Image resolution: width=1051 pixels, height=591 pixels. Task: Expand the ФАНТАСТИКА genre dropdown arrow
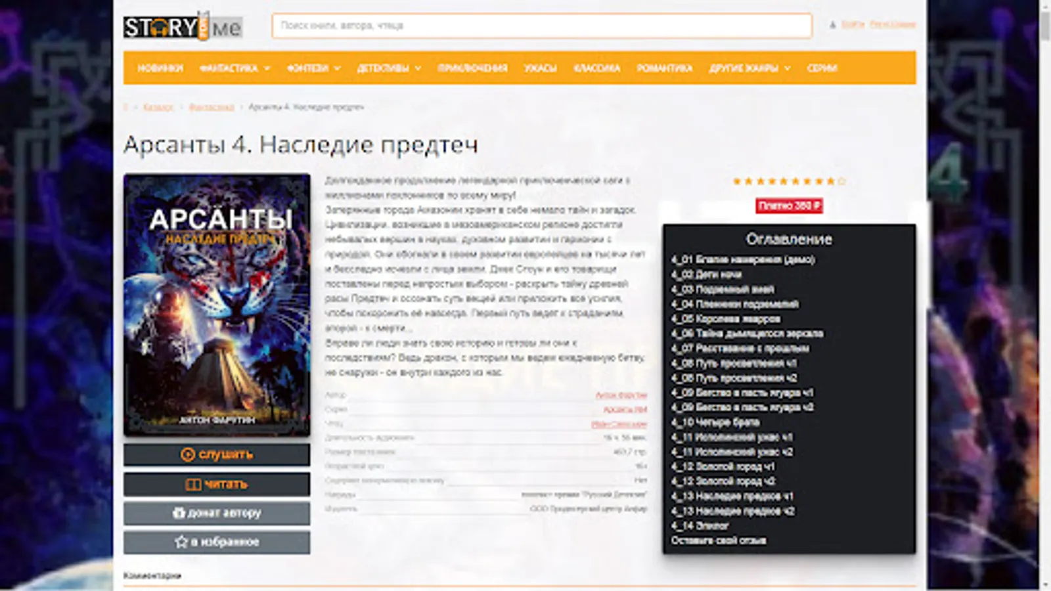pyautogui.click(x=267, y=68)
